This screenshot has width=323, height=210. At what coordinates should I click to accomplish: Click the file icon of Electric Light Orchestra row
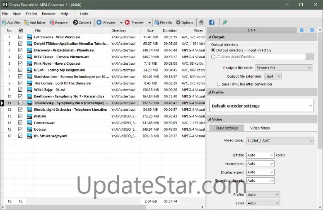click(x=29, y=110)
